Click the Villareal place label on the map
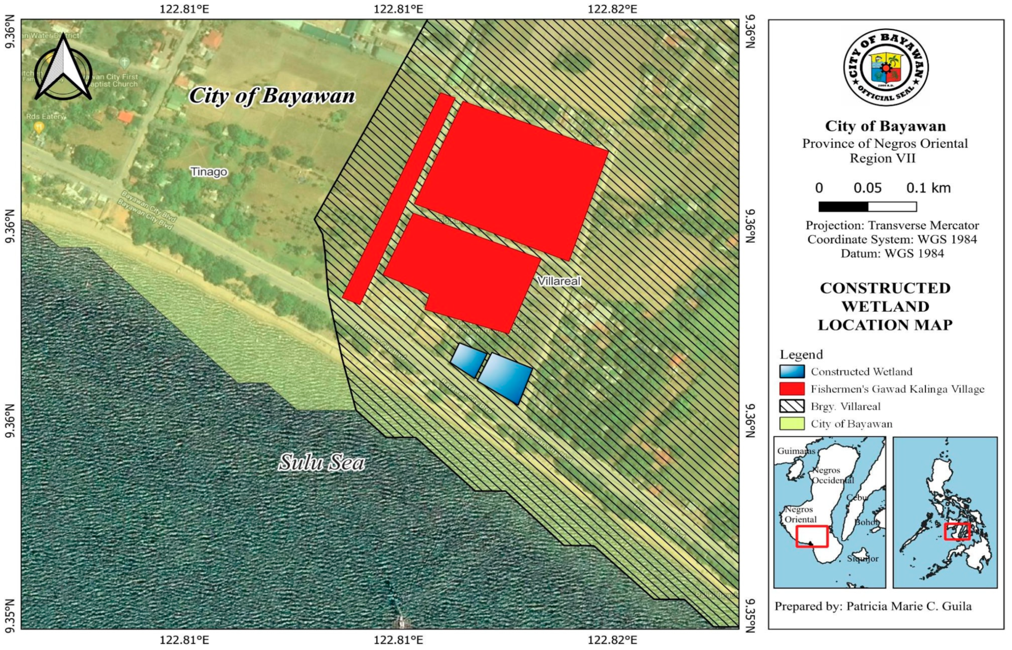 click(559, 281)
